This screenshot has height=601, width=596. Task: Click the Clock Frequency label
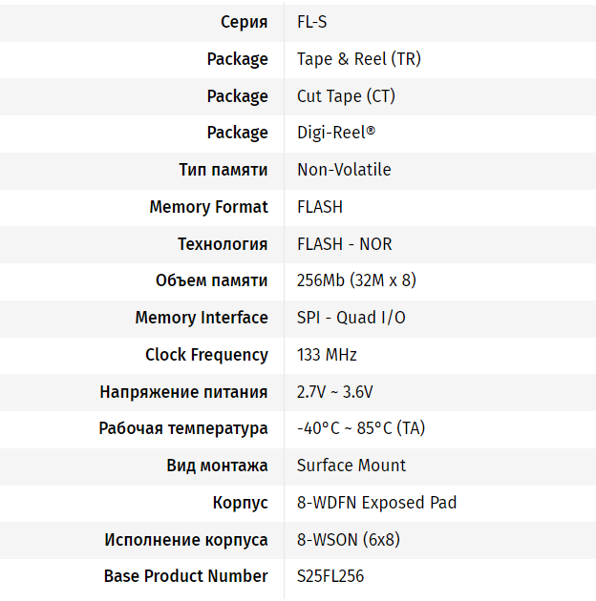[x=206, y=355]
